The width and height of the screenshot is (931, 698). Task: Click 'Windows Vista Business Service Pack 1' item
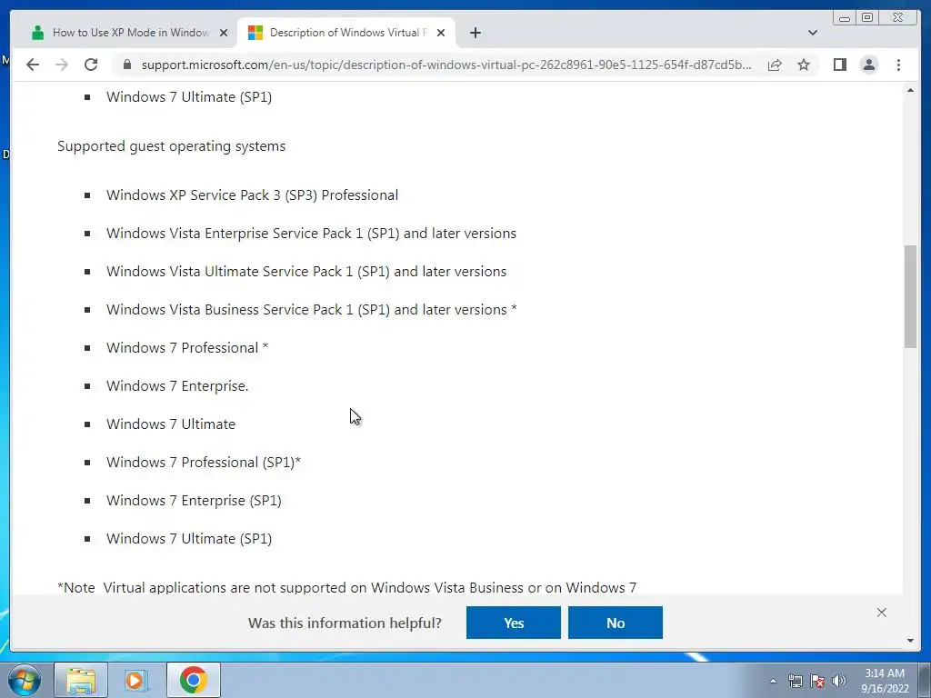point(312,309)
